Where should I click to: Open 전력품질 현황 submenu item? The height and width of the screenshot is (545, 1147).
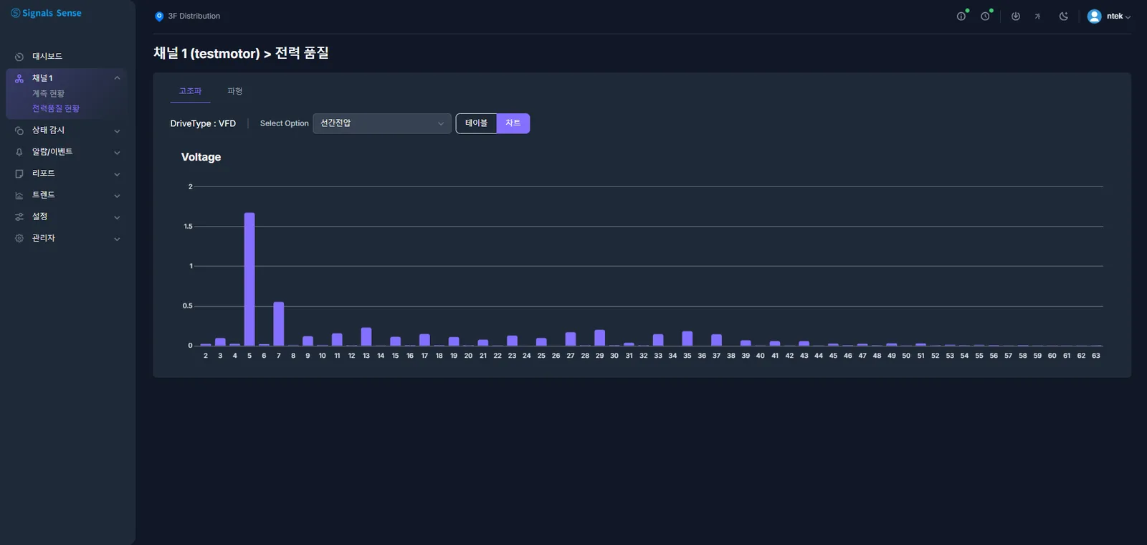tap(56, 109)
